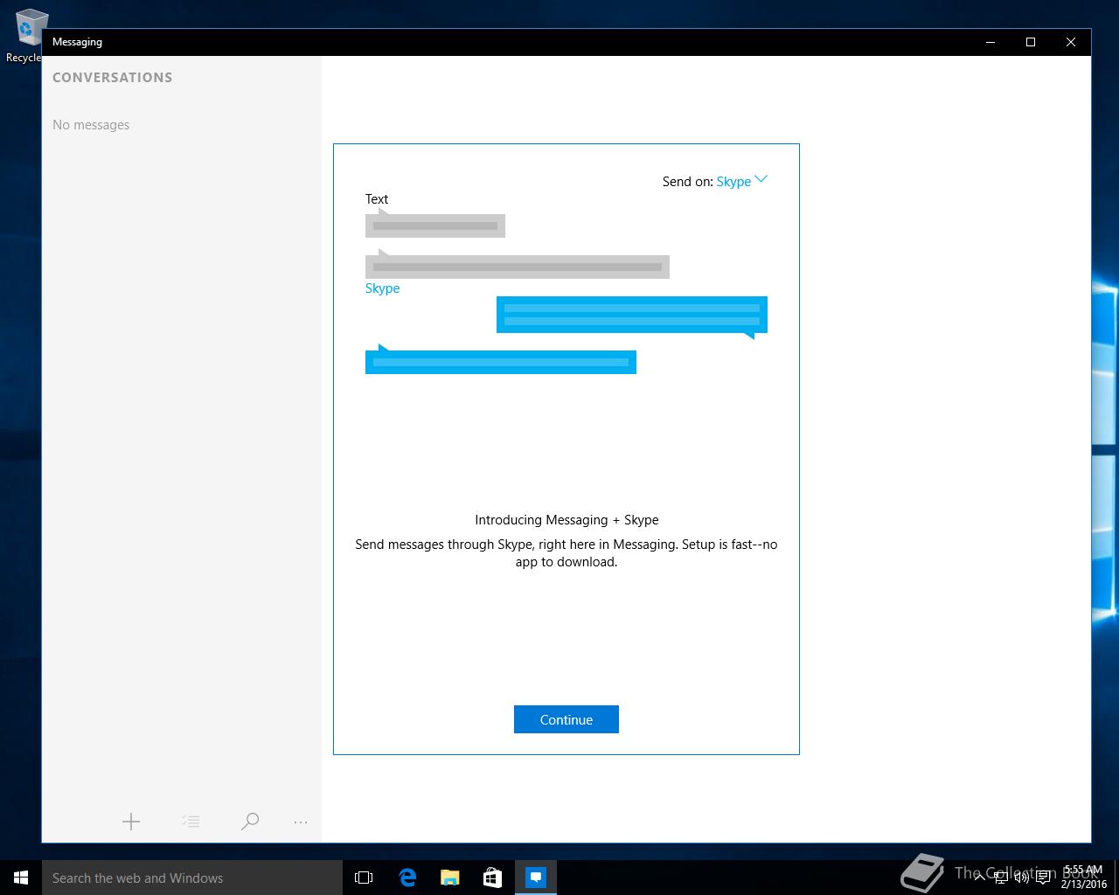The image size is (1119, 895).
Task: Open search in conversations pane
Action: [250, 822]
